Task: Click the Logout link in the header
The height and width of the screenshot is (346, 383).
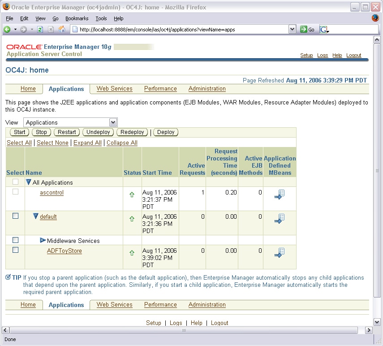Action: [354, 55]
